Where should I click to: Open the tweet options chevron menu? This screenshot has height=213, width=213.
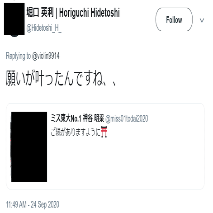coord(202,20)
